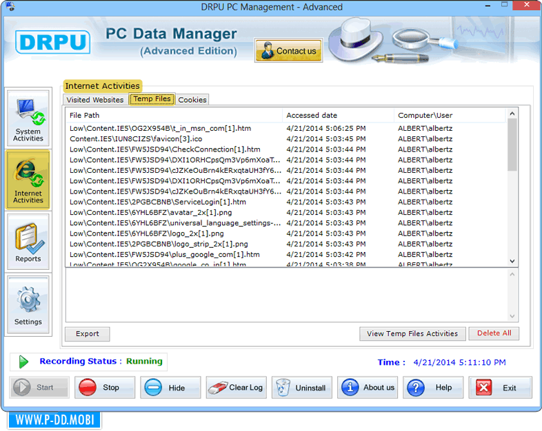Image resolution: width=542 pixels, height=431 pixels.
Task: Sort by File Path column header
Action: coord(174,115)
